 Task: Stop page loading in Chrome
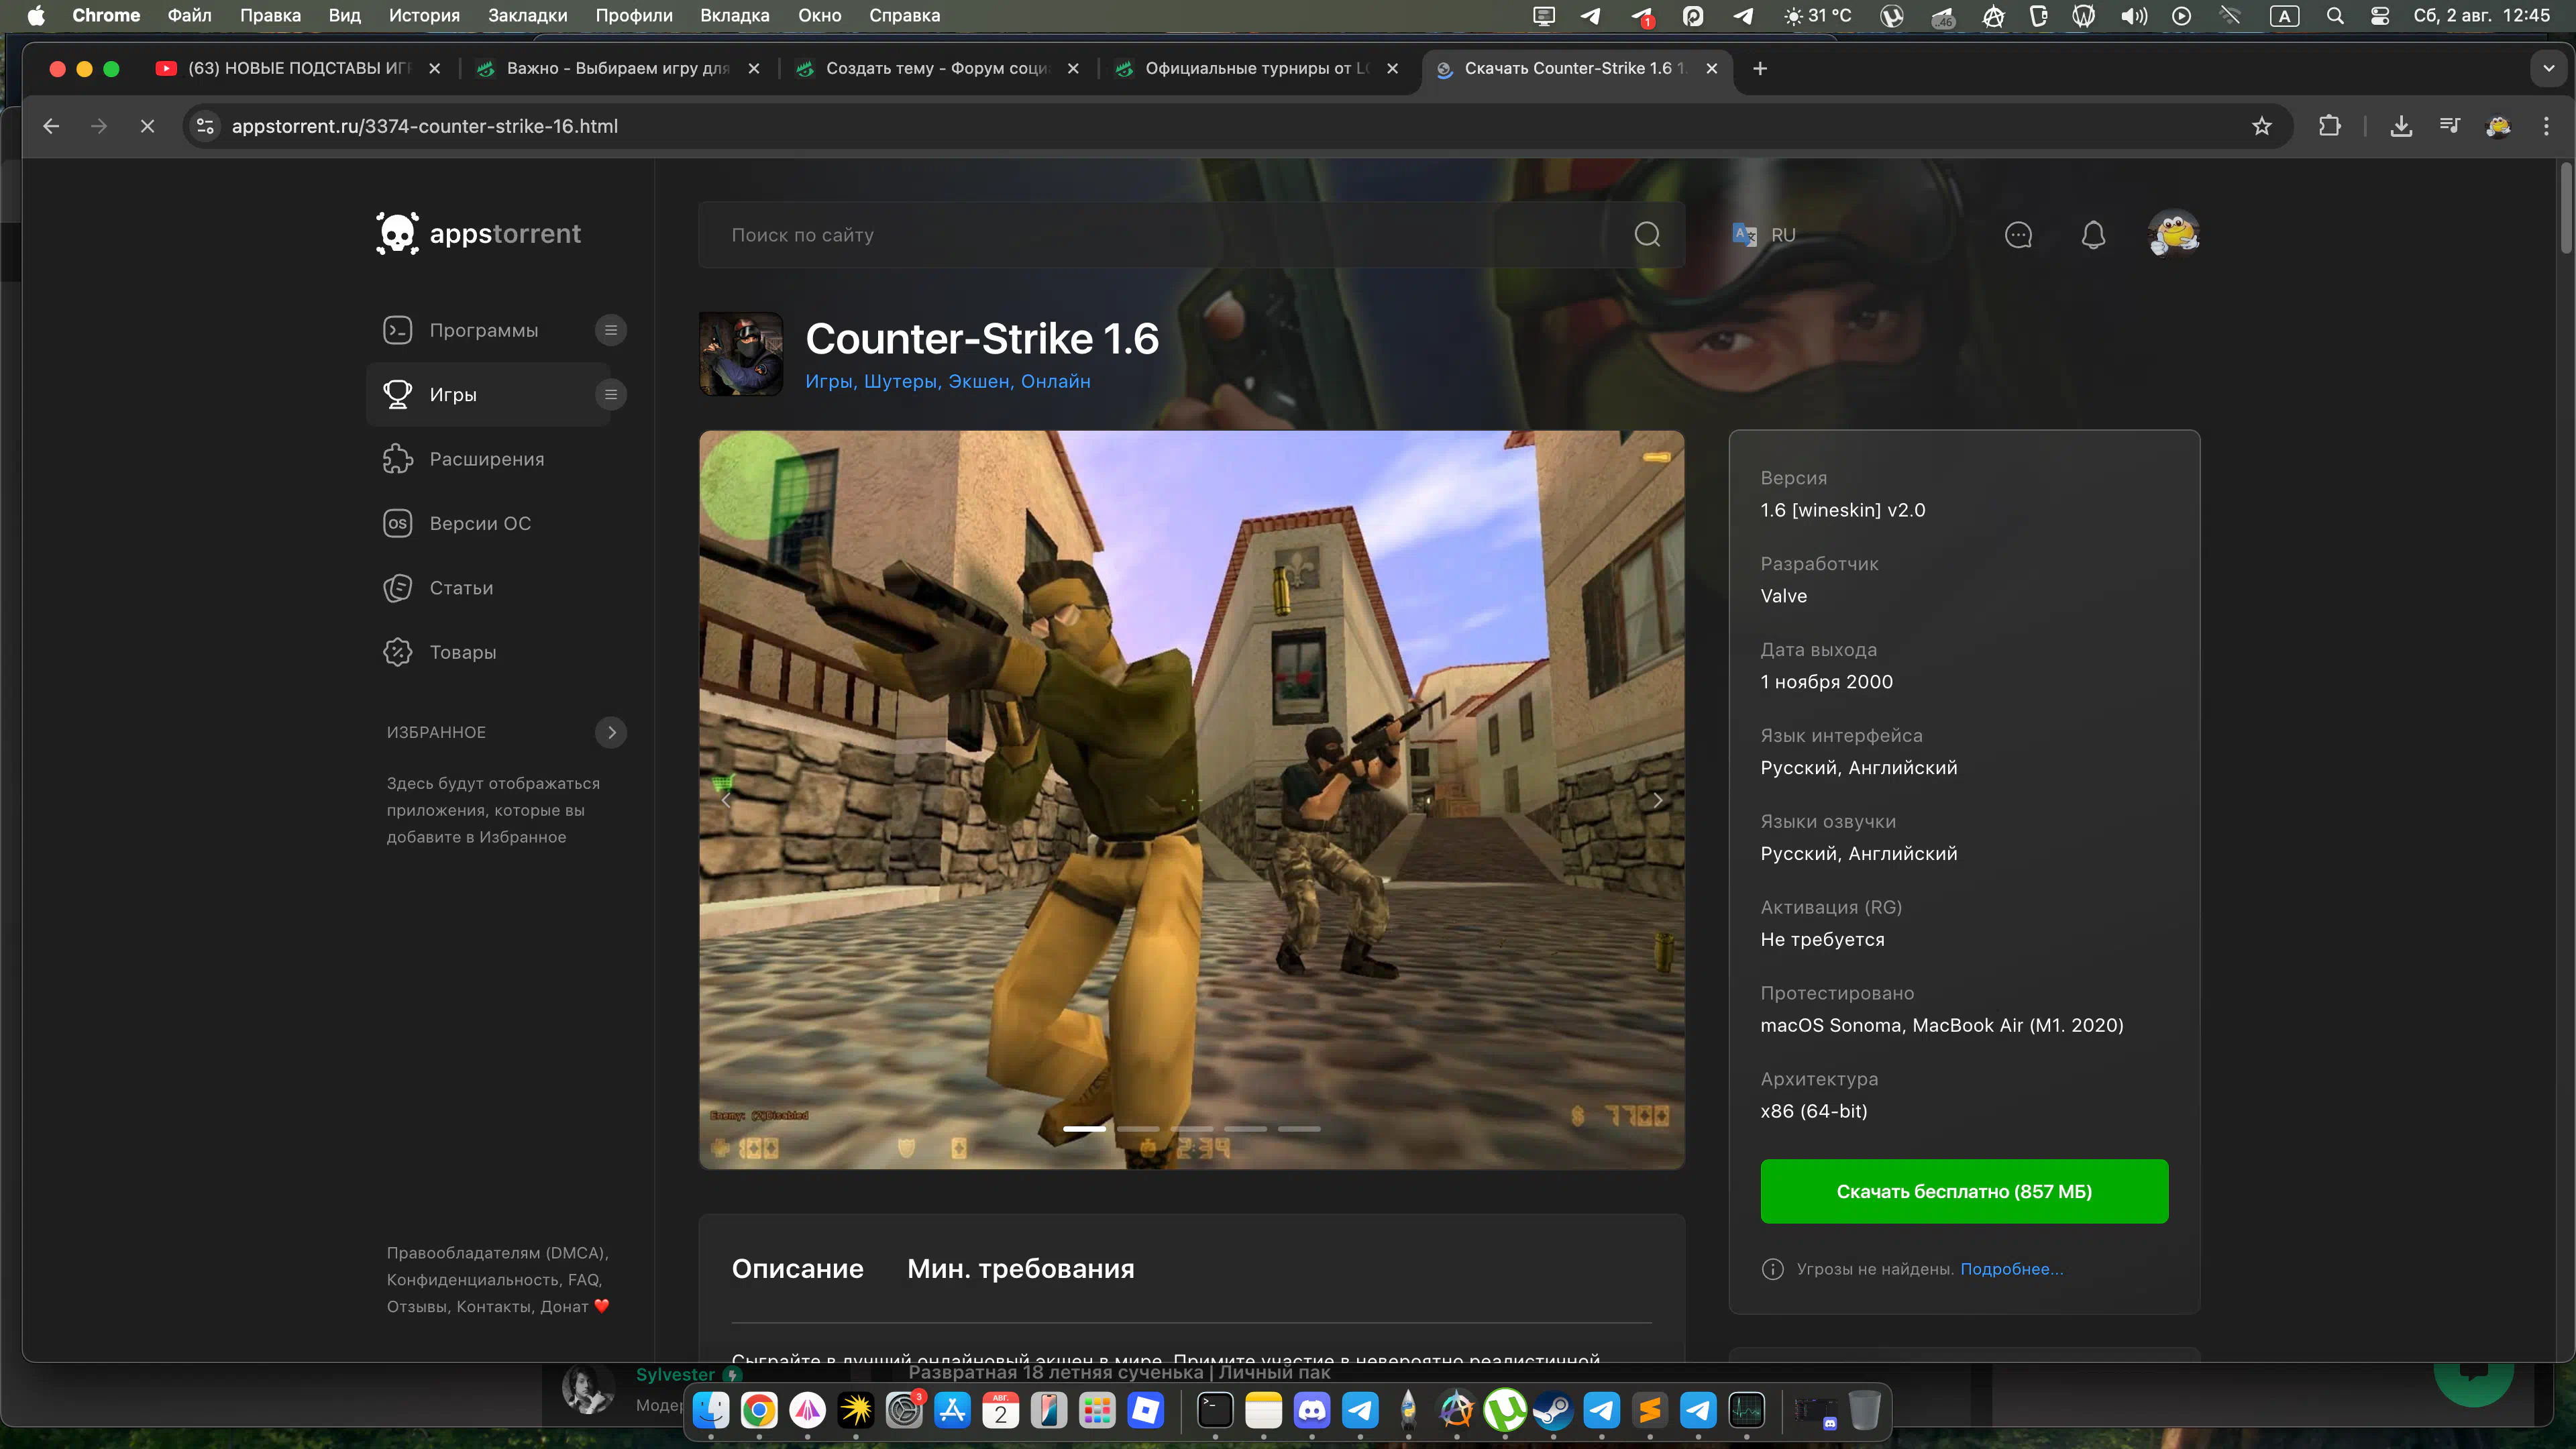tap(147, 126)
